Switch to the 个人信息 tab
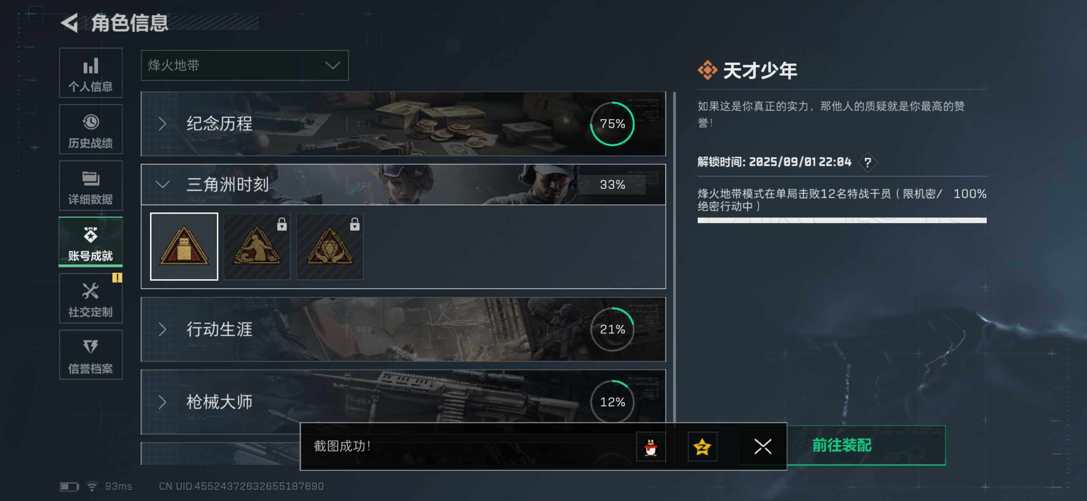Screen dimensions: 1087x501 point(91,73)
